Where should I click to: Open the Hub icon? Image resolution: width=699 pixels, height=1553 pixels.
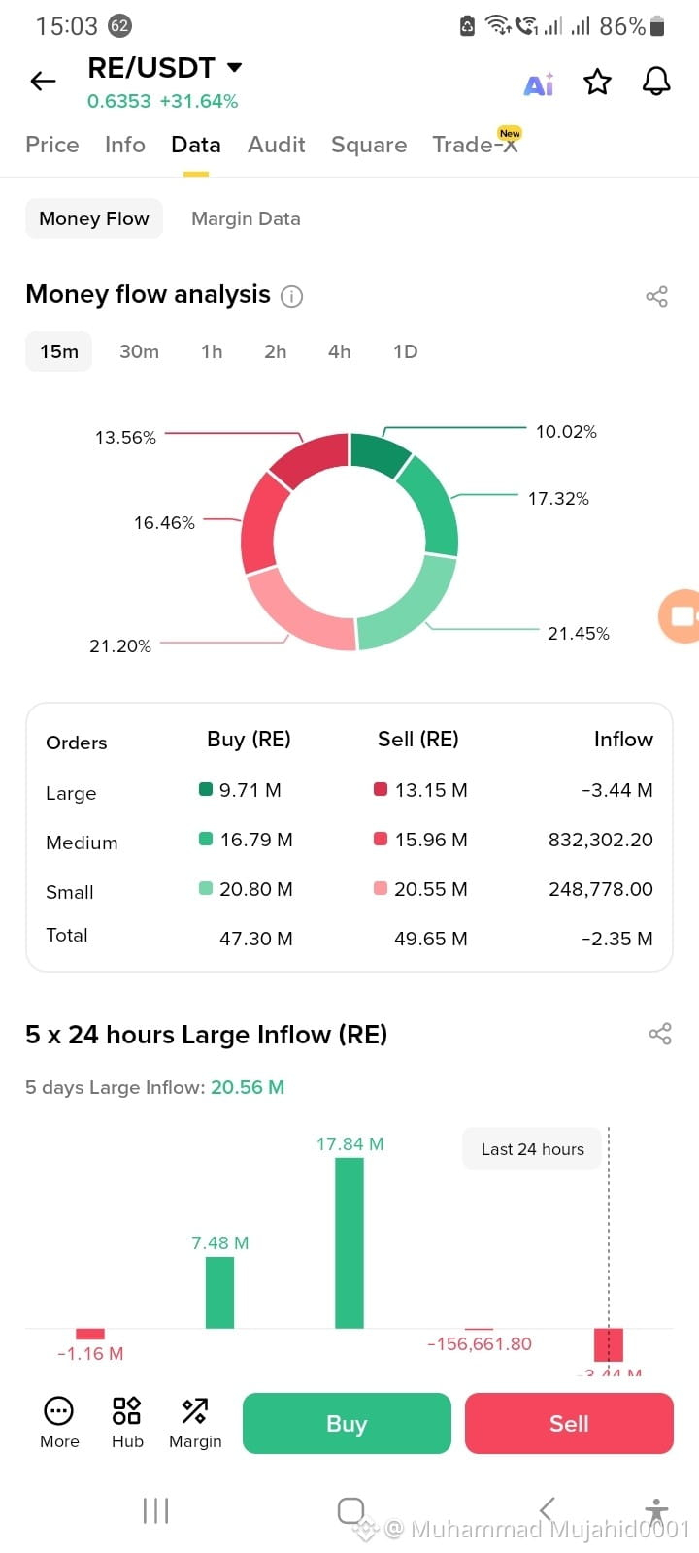click(x=127, y=1423)
